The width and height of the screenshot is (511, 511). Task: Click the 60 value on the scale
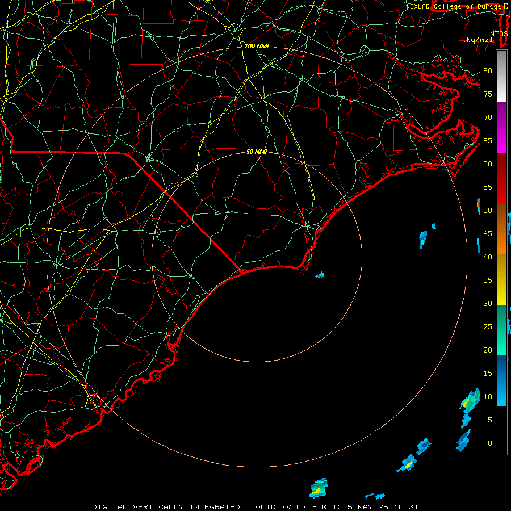point(488,164)
